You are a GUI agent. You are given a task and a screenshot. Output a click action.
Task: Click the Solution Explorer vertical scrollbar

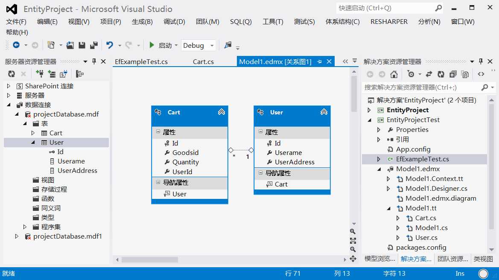491,166
